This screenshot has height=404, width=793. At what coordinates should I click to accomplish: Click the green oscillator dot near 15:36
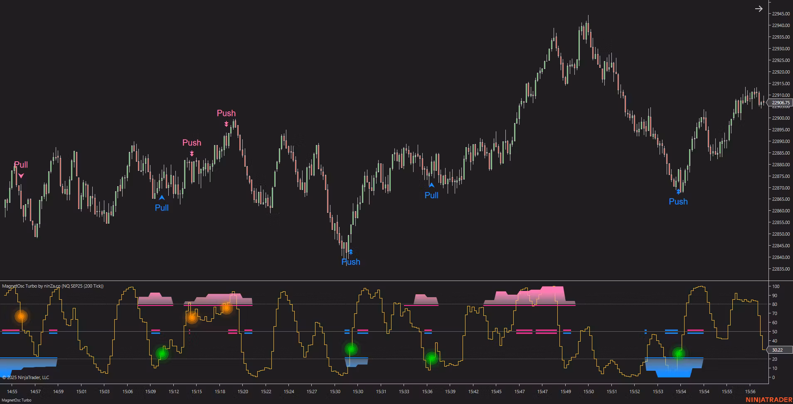(x=432, y=358)
